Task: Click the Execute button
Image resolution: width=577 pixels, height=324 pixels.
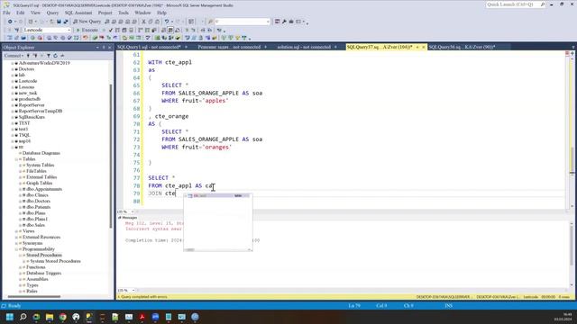Action: [87, 30]
